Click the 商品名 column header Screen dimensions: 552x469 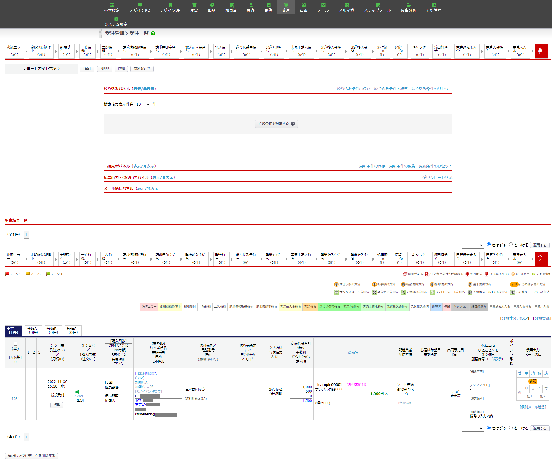(x=353, y=352)
